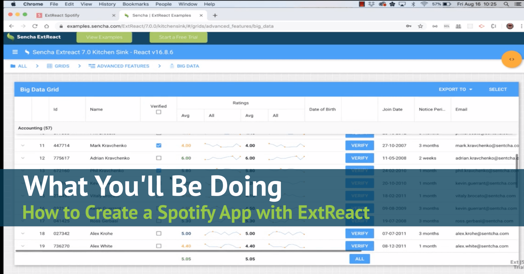Expand row 11 Mark Kravchenko

click(23, 145)
